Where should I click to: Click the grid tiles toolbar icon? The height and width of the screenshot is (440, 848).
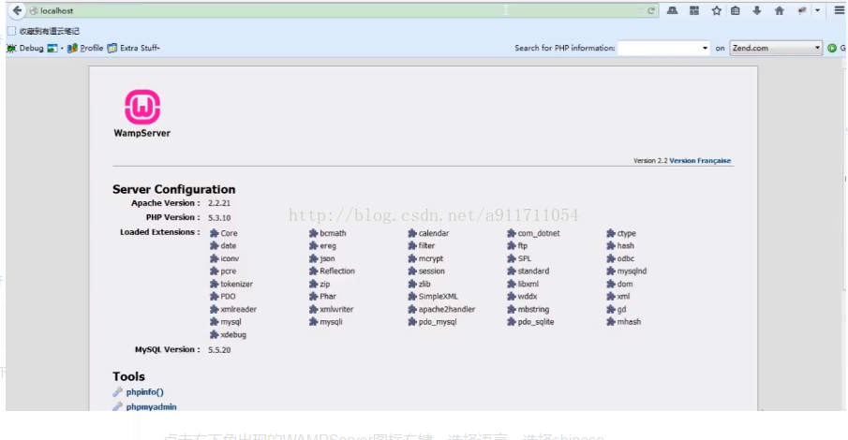click(x=694, y=10)
